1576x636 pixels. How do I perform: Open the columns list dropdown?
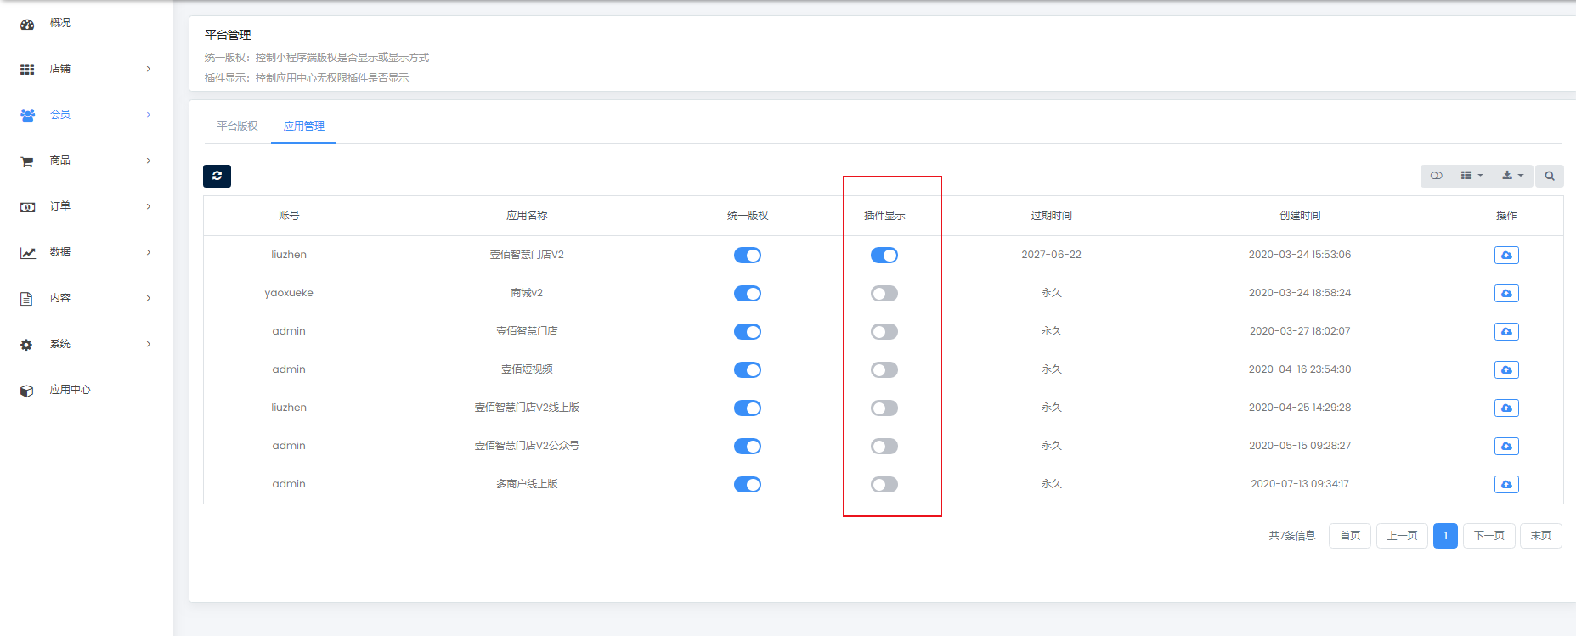click(1471, 176)
